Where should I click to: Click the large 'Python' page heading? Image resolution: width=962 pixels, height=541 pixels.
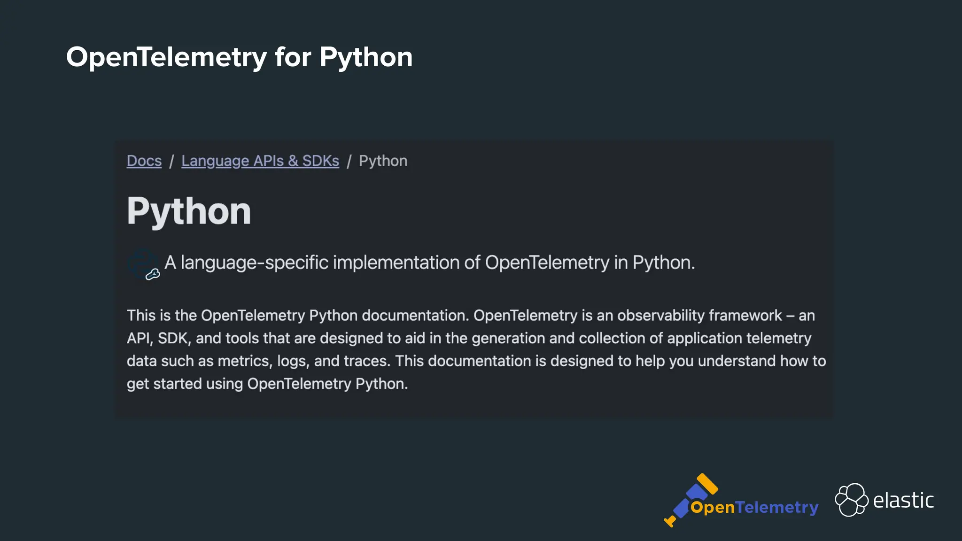click(189, 211)
